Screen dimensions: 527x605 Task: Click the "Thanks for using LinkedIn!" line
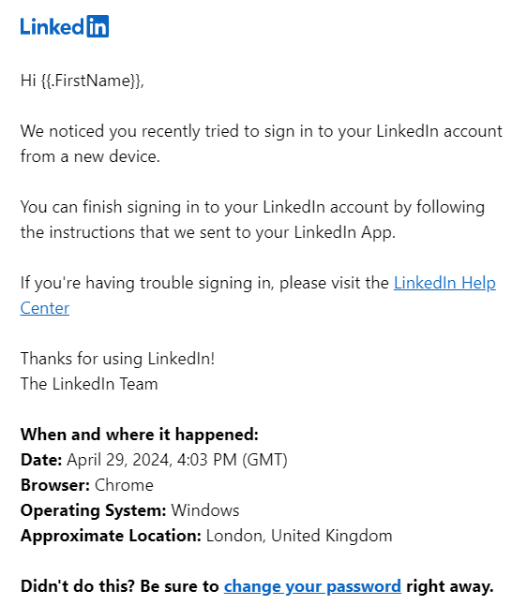click(x=117, y=359)
